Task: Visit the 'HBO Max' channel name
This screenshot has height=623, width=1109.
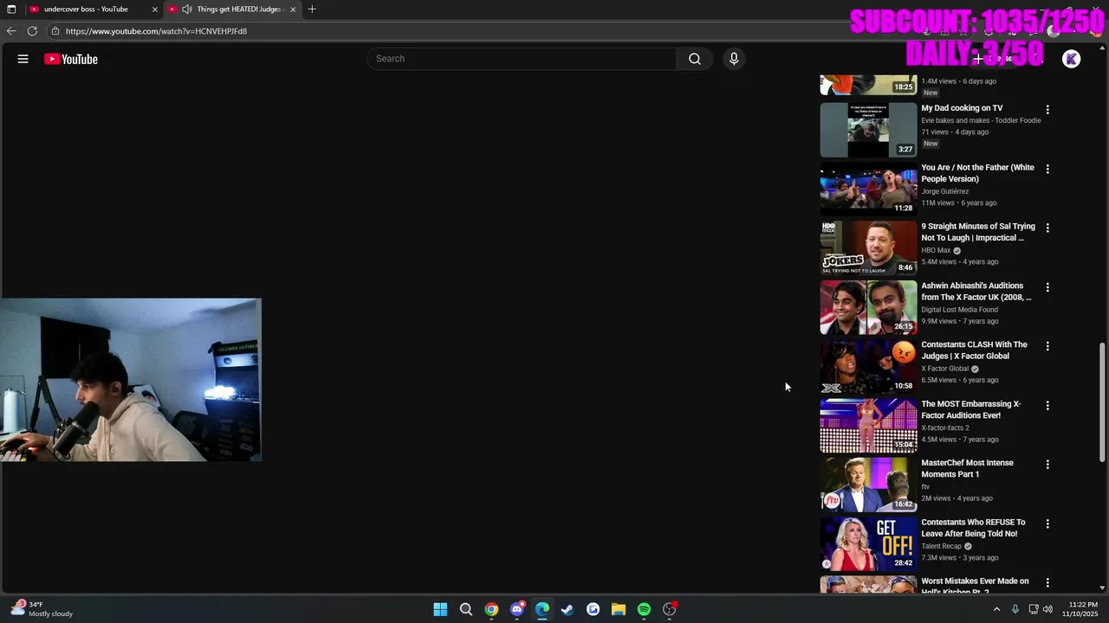Action: click(936, 250)
